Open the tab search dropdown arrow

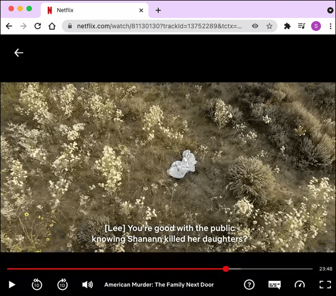point(330,10)
